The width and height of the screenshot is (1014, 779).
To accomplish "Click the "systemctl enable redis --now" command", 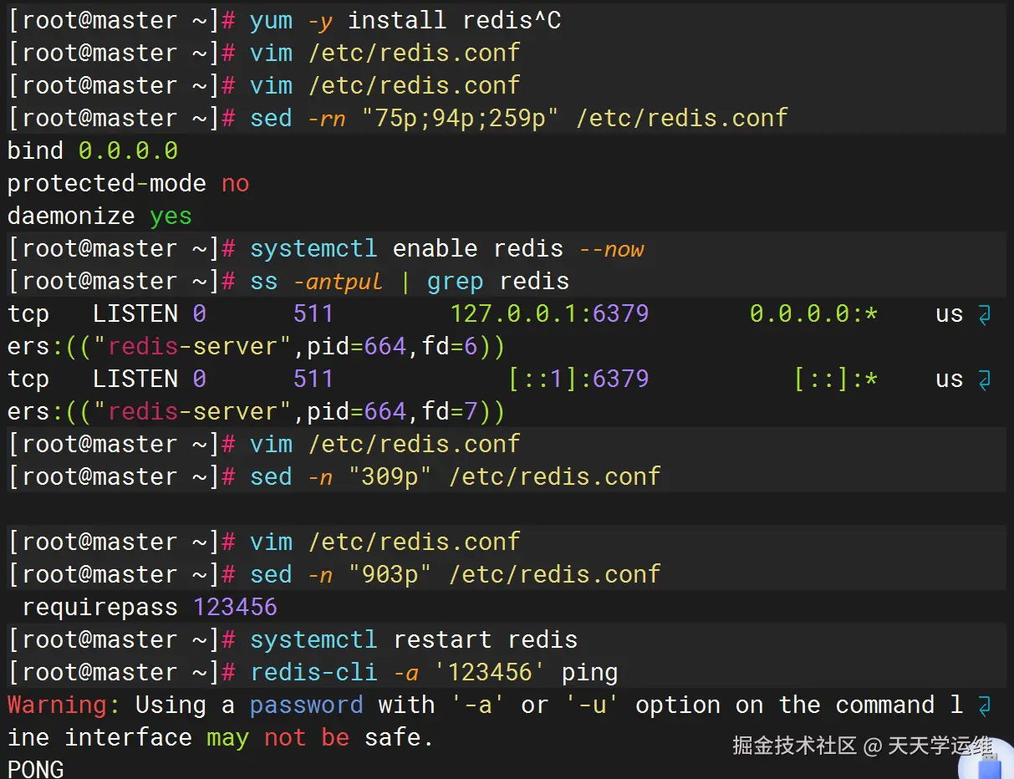I will point(446,249).
